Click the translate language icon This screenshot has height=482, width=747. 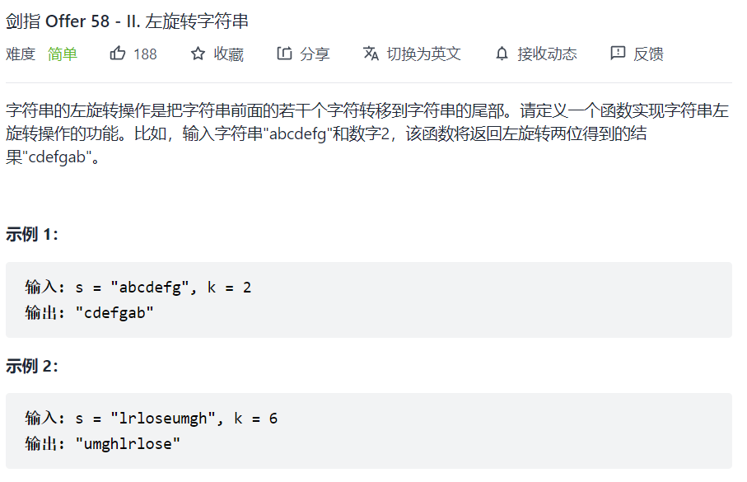pos(371,53)
